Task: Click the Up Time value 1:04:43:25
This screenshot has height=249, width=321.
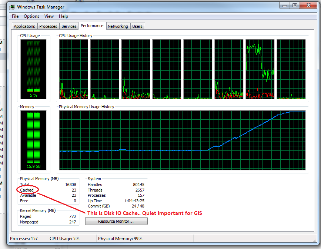Action: coord(134,201)
